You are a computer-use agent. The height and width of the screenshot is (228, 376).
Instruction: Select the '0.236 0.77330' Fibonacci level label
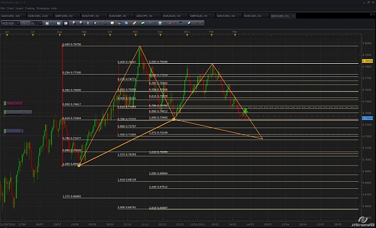[x=72, y=72]
